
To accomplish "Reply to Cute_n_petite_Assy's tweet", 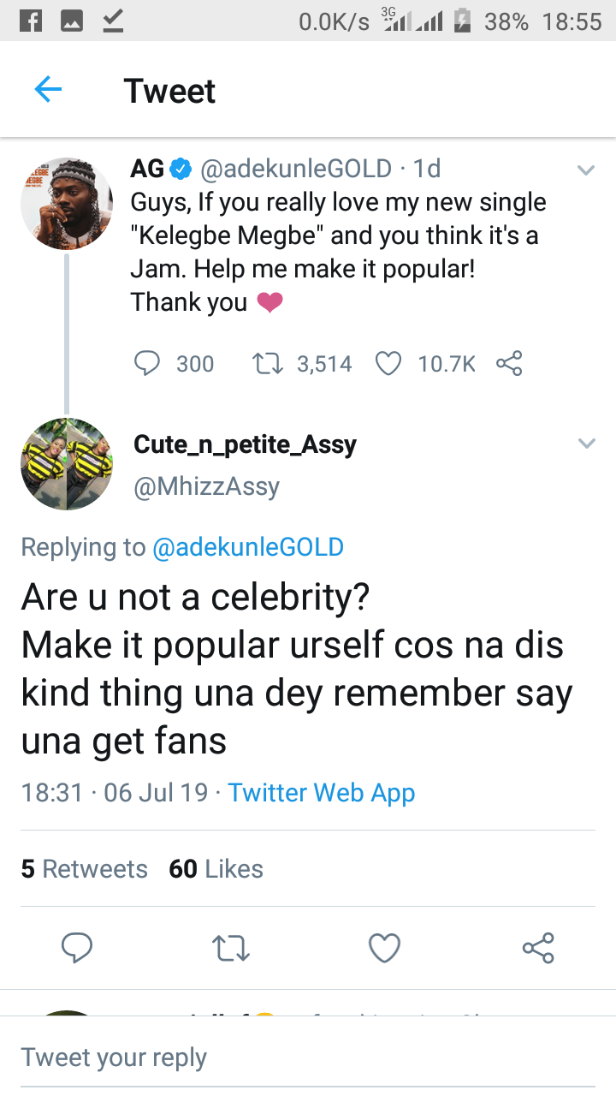I will point(77,948).
